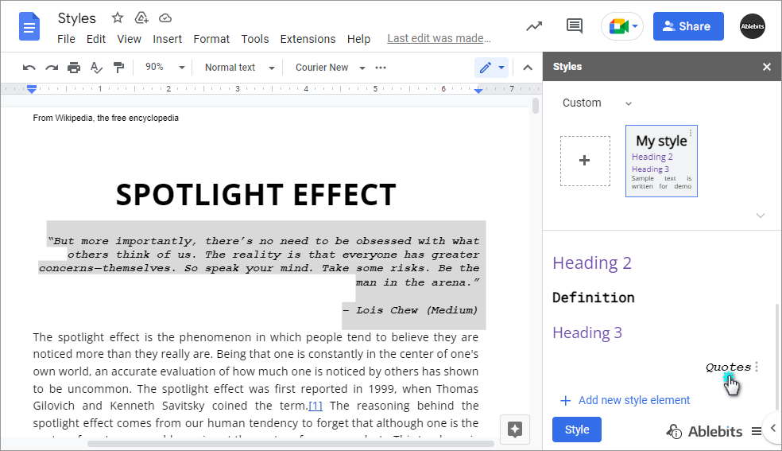Click the Styles document title
782x451 pixels.
pyautogui.click(x=76, y=18)
